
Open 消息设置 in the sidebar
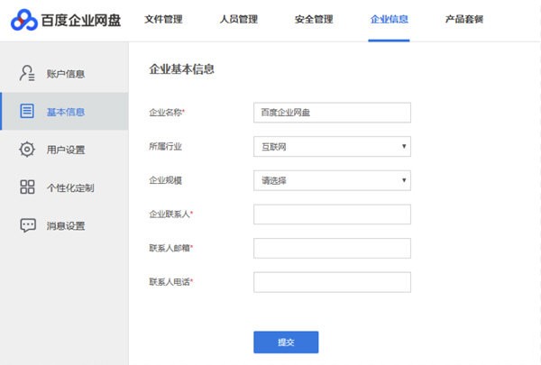pyautogui.click(x=66, y=226)
